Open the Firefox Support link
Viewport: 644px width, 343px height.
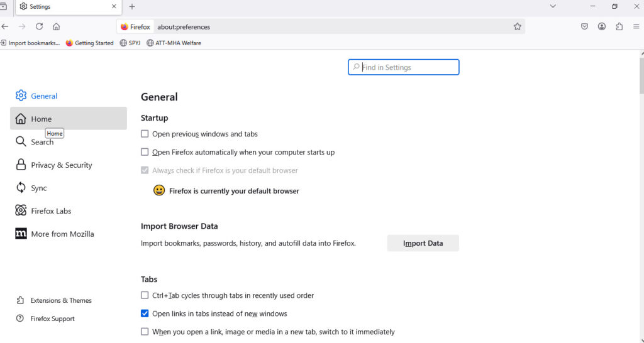pyautogui.click(x=52, y=318)
